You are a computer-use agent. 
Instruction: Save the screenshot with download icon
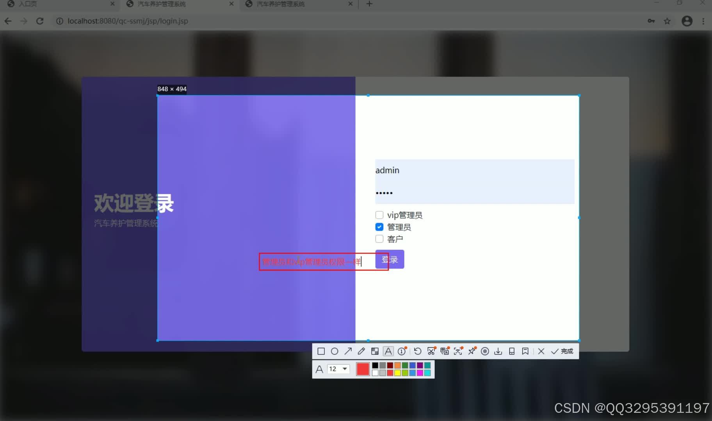coord(498,351)
